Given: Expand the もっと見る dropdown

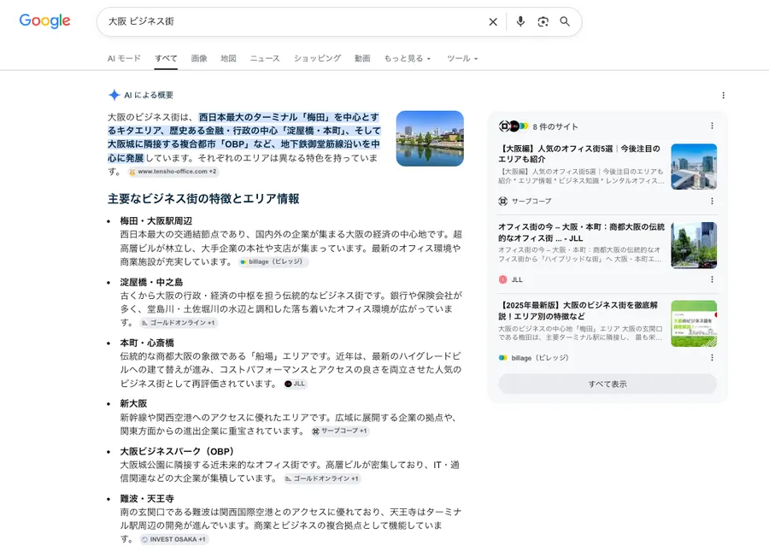Looking at the screenshot, I should (407, 58).
